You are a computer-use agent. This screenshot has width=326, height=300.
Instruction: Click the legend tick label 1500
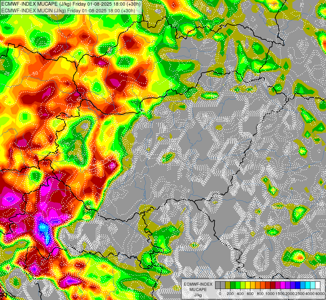coord(280,294)
